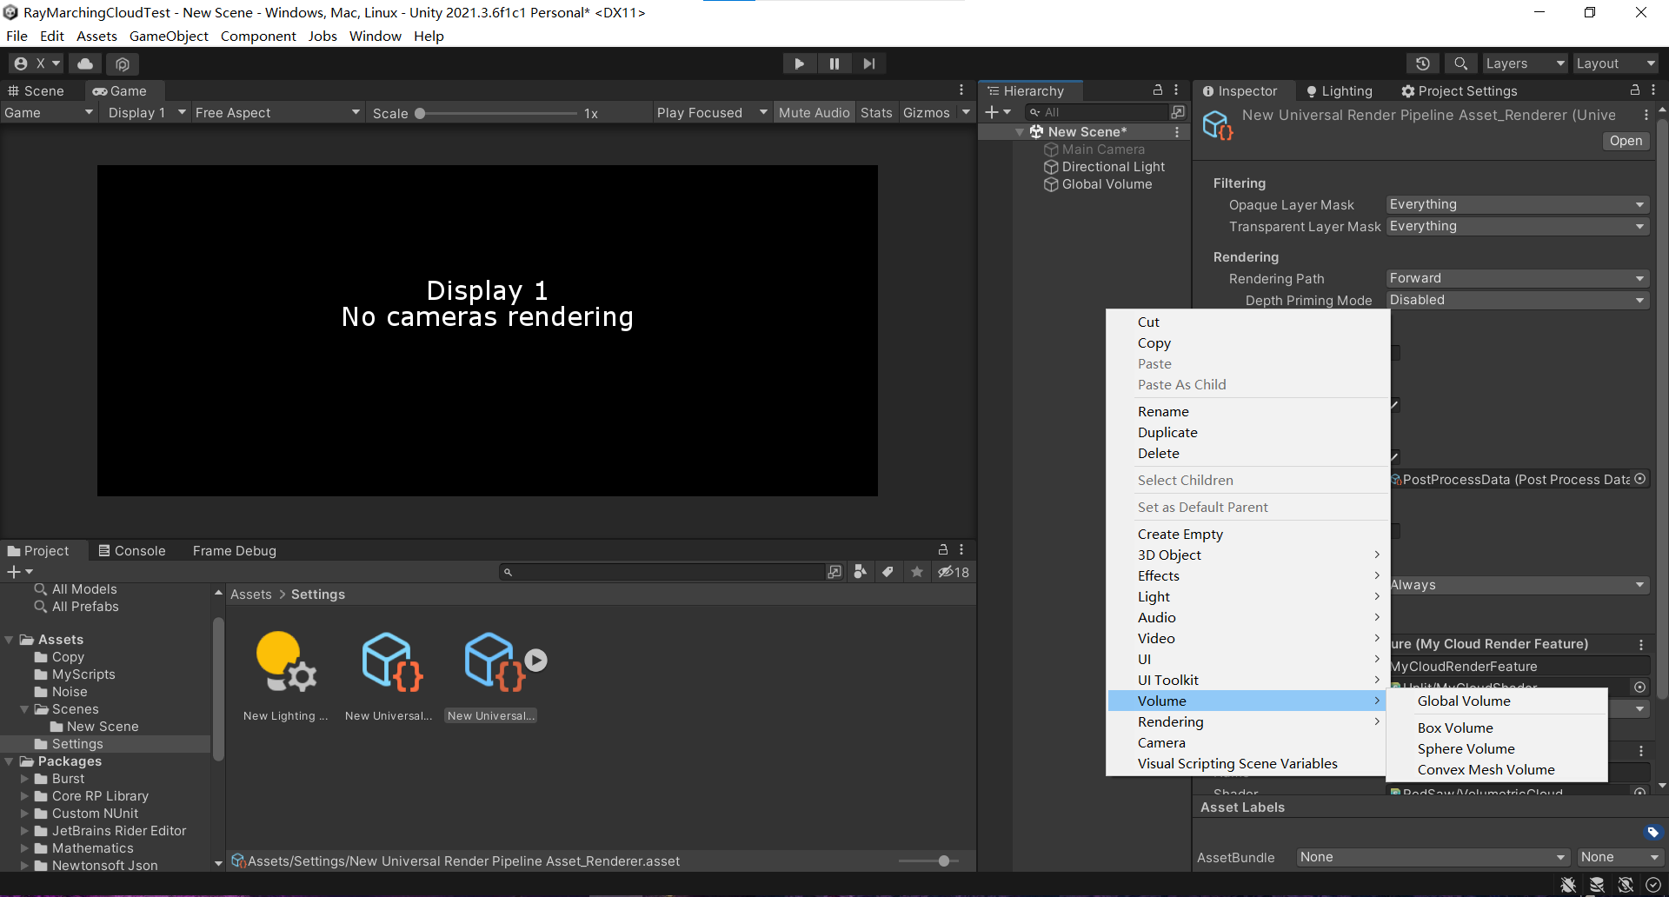Click the Play button in the toolbar
Screen dimensions: 1669x897
point(799,63)
